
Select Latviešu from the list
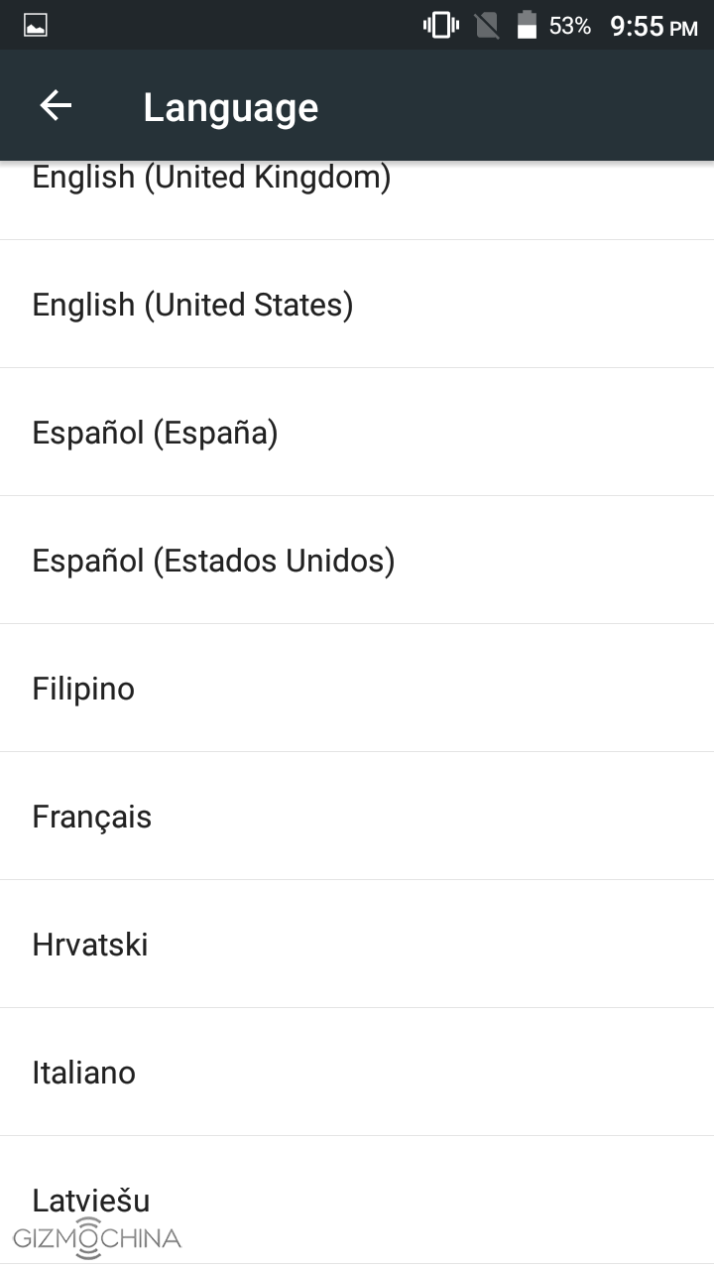coord(91,1199)
